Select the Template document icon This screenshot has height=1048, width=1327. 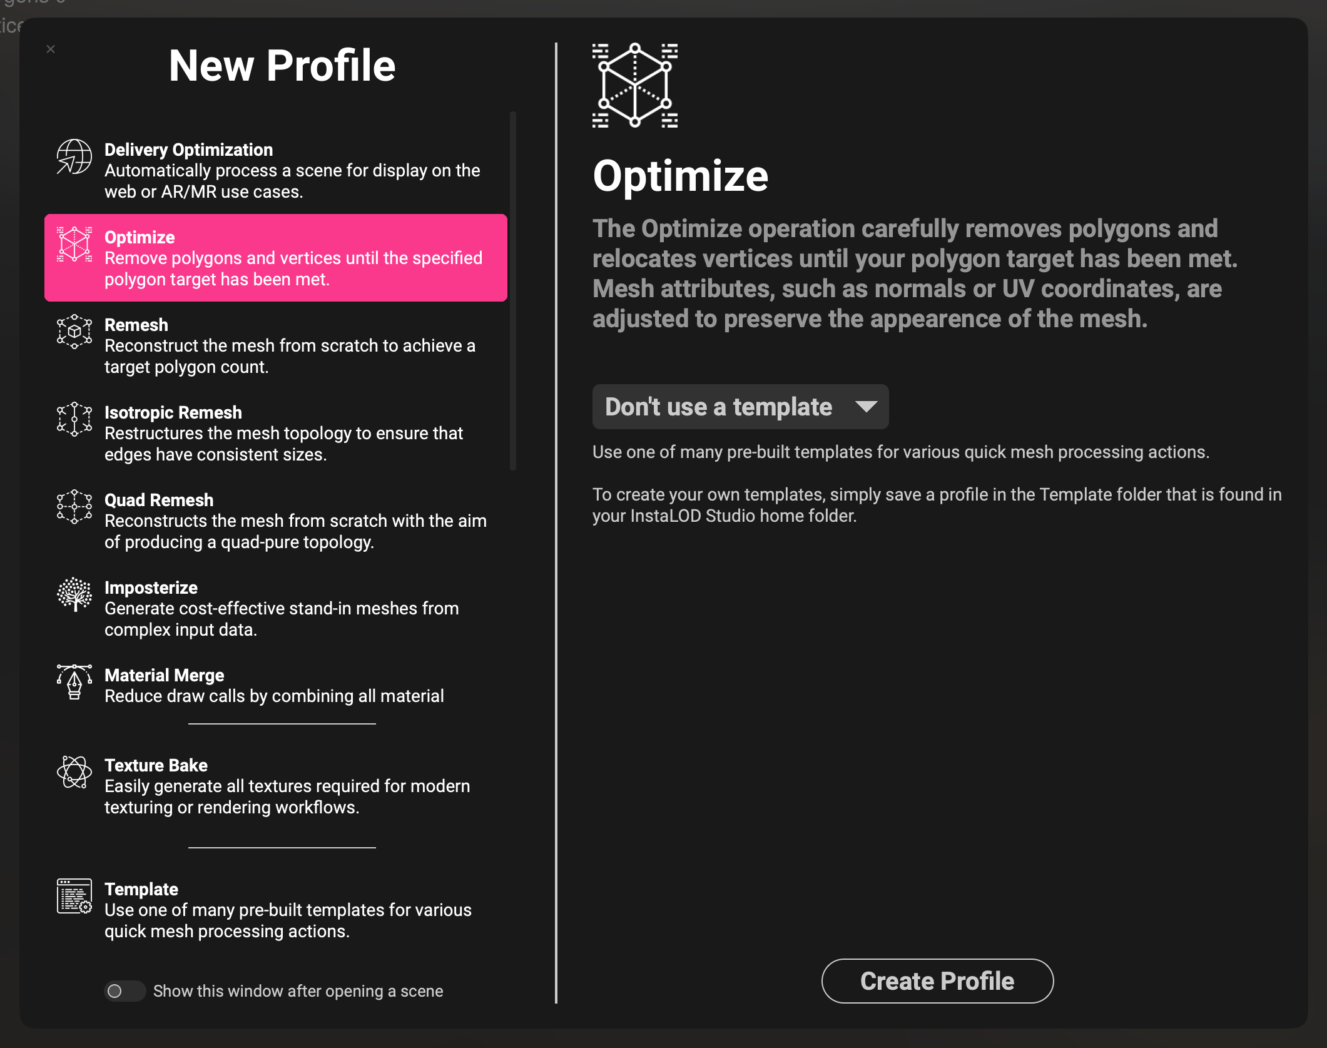click(x=74, y=898)
